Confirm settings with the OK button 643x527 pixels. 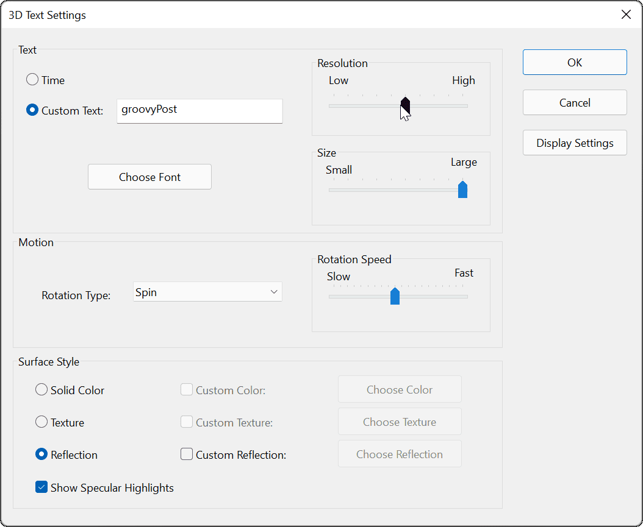pos(574,62)
